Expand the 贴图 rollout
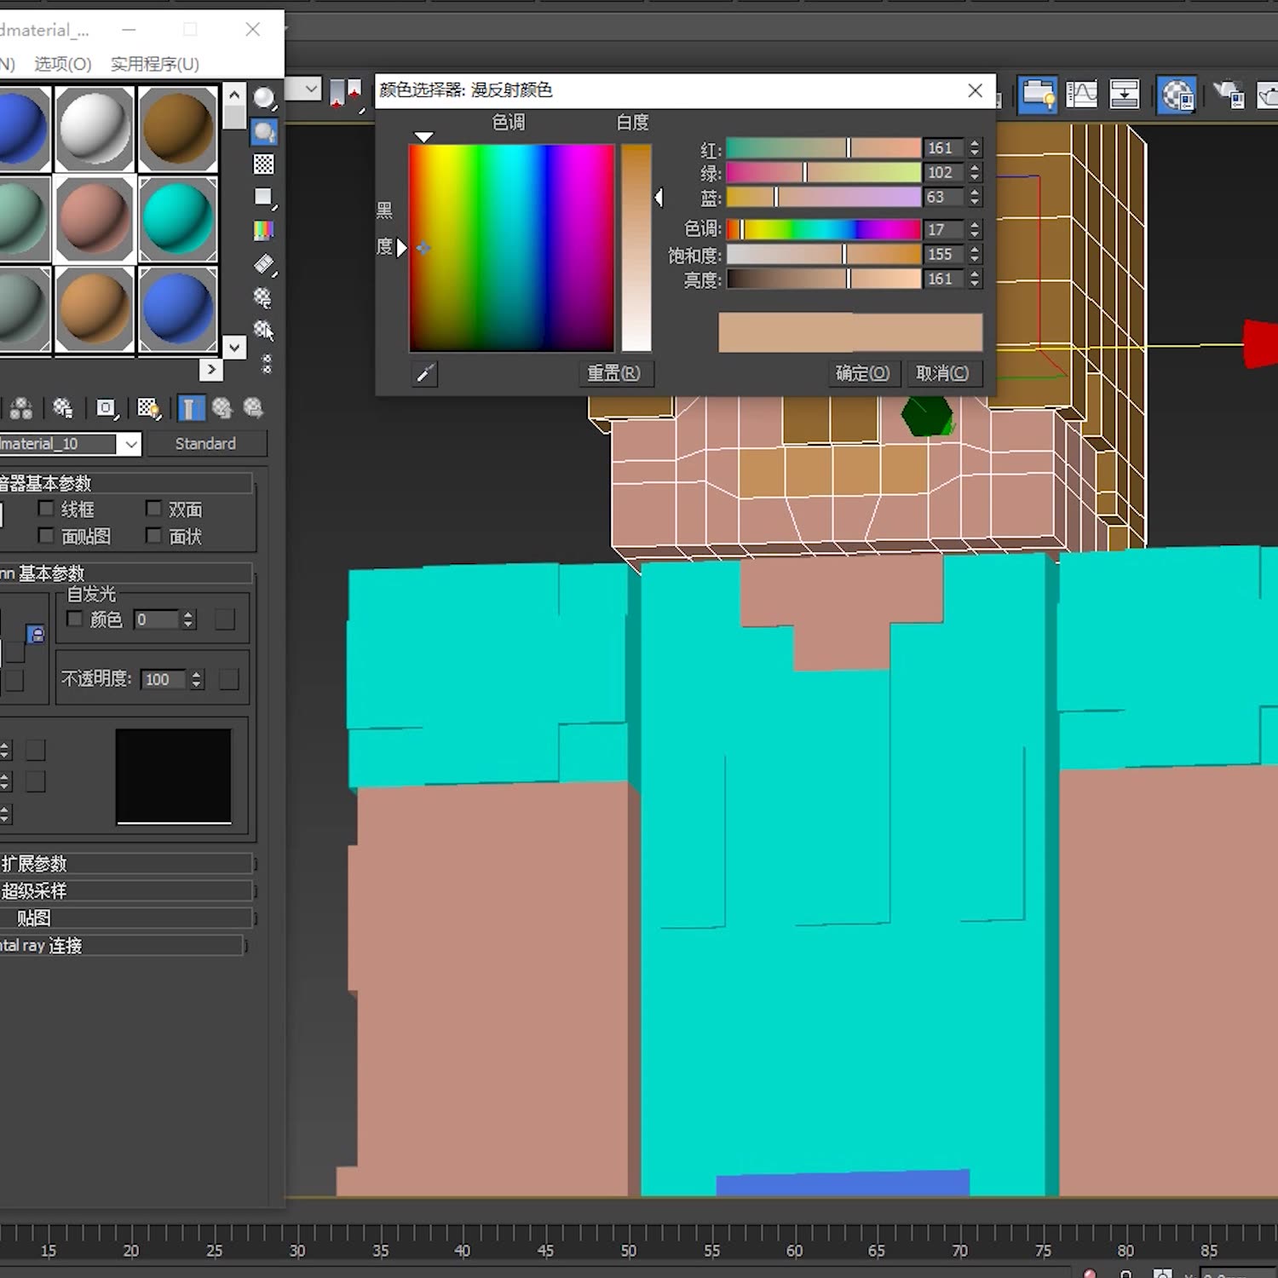 click(x=126, y=918)
